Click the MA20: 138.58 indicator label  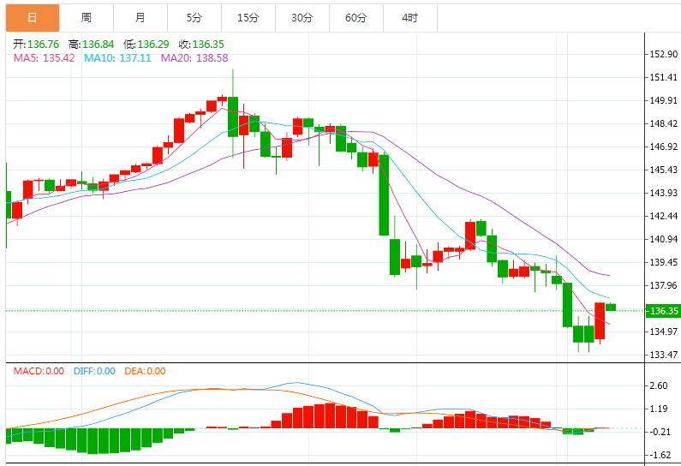tap(194, 57)
